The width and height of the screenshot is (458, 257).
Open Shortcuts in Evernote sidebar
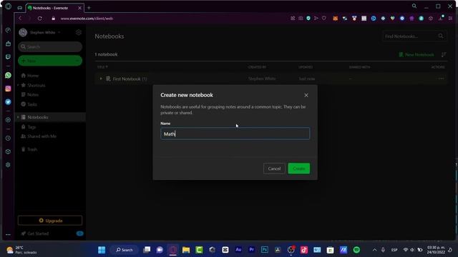tap(36, 86)
